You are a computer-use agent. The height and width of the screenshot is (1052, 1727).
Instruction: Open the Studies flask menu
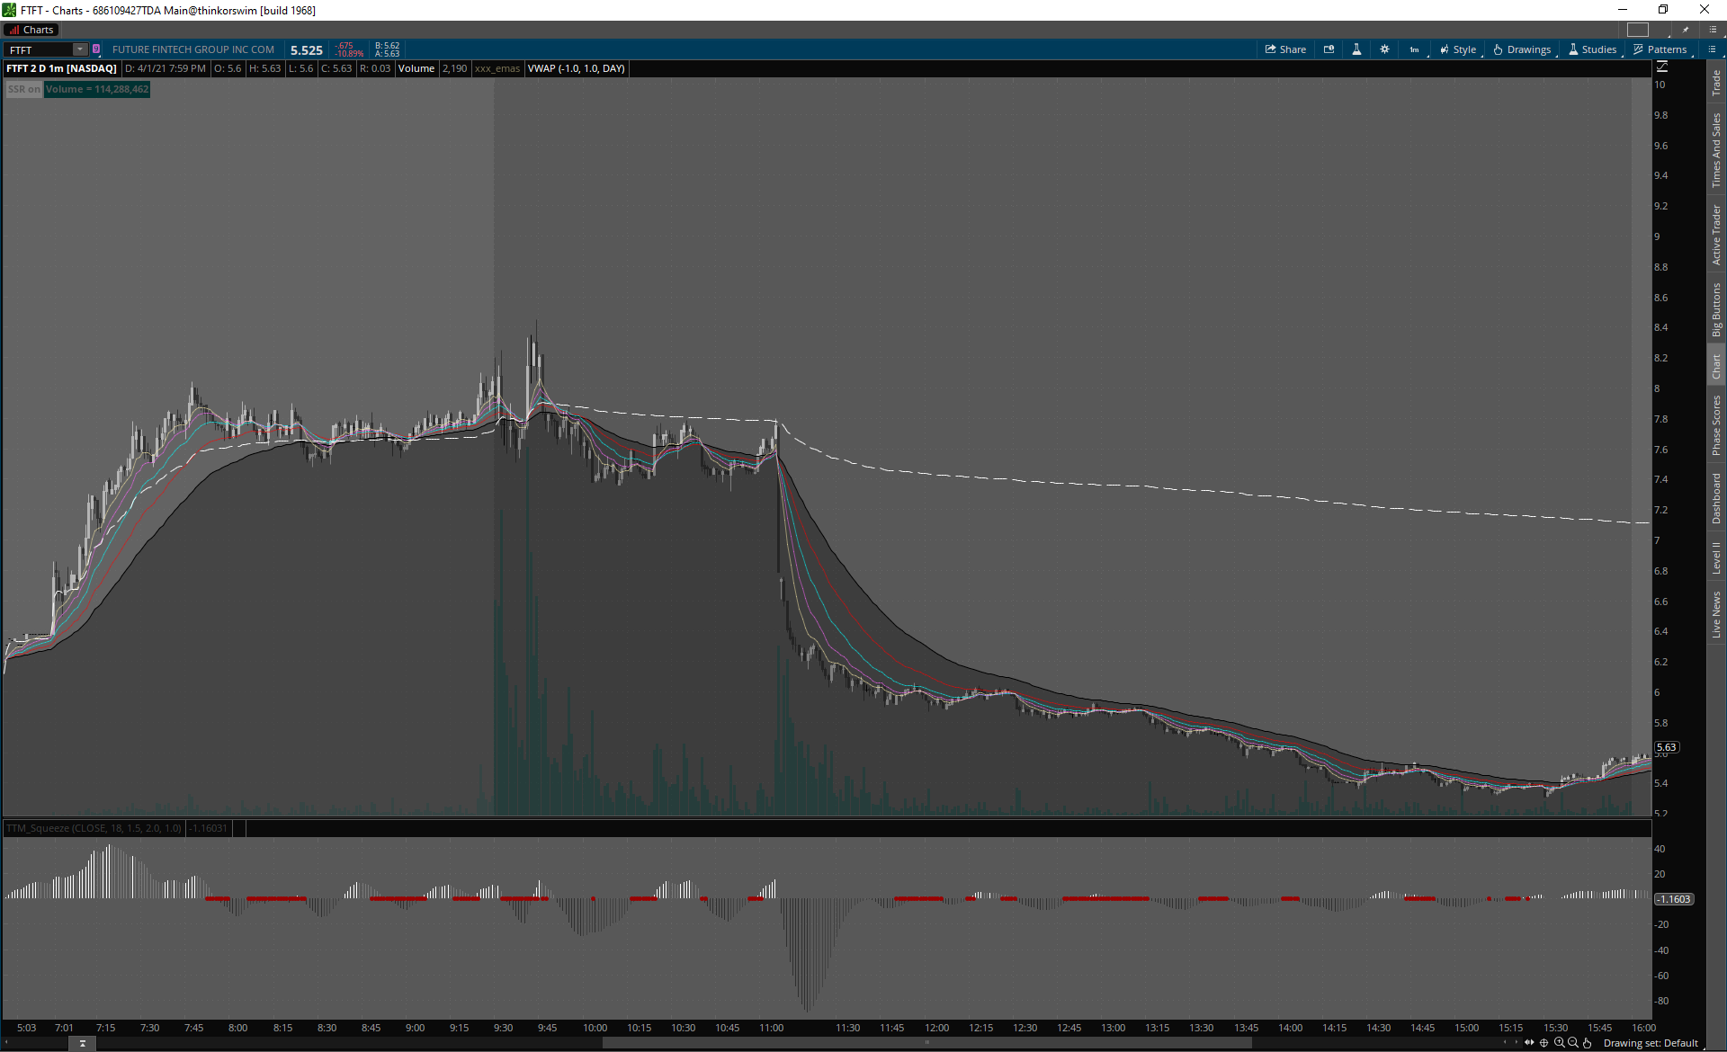click(1593, 49)
